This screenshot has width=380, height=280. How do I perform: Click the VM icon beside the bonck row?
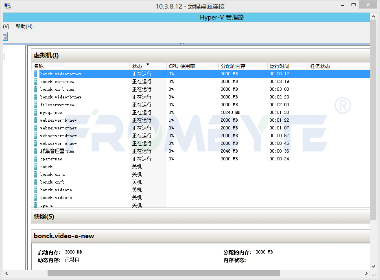36,166
